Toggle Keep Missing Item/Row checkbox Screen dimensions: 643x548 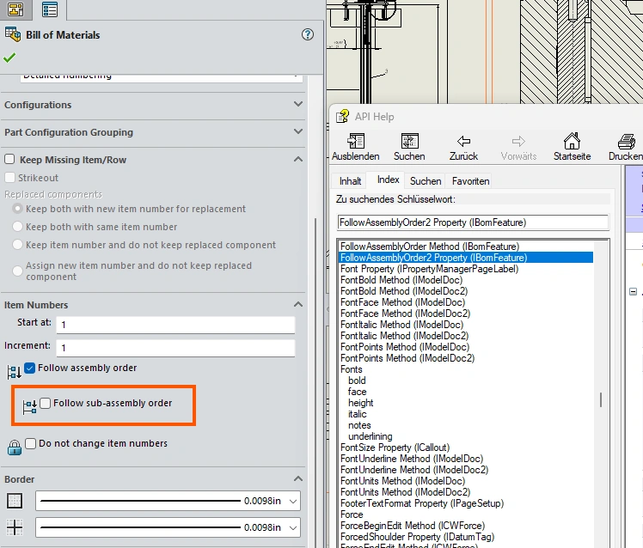pos(10,160)
